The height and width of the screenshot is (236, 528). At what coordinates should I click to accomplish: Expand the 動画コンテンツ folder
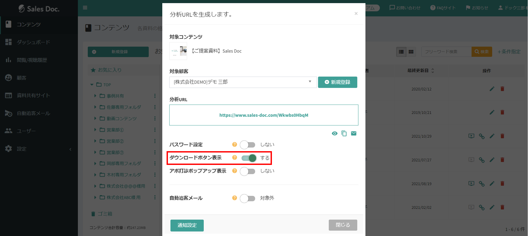[95, 118]
